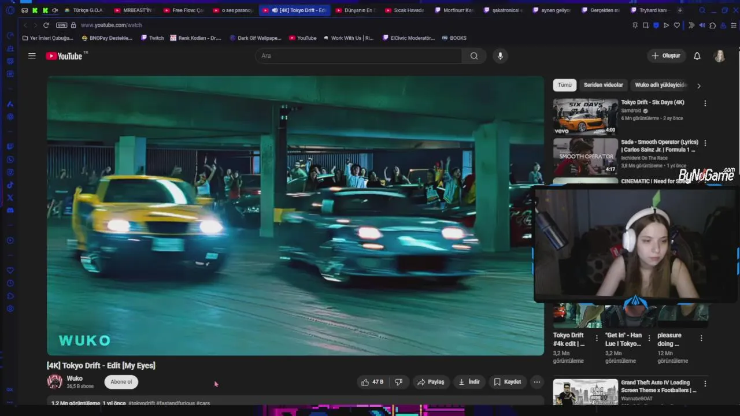The height and width of the screenshot is (416, 740).
Task: Click the #tokyodrift hashtag
Action: [142, 403]
